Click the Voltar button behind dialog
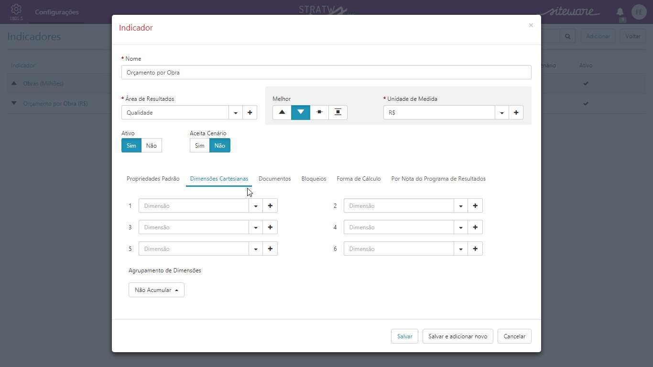This screenshot has height=367, width=653. click(x=633, y=36)
